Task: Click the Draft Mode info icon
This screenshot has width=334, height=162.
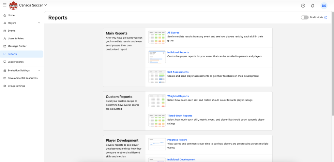Action: pos(326,18)
